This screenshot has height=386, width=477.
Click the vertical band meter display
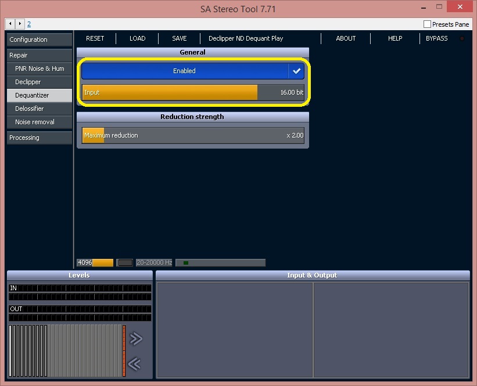(x=67, y=351)
